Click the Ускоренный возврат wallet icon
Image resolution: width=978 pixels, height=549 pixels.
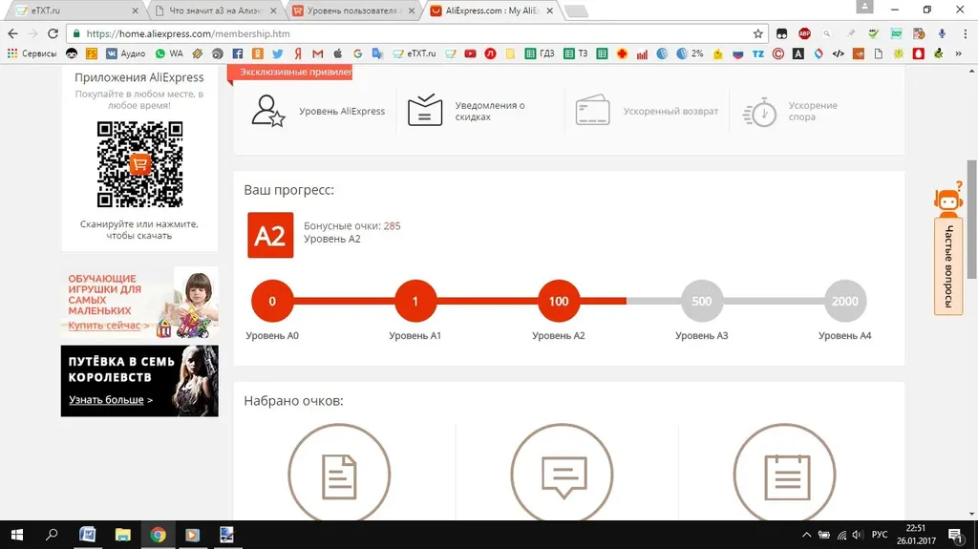592,111
